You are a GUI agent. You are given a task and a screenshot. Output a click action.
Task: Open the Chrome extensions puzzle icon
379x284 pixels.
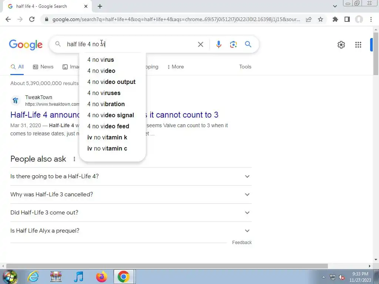tap(335, 19)
